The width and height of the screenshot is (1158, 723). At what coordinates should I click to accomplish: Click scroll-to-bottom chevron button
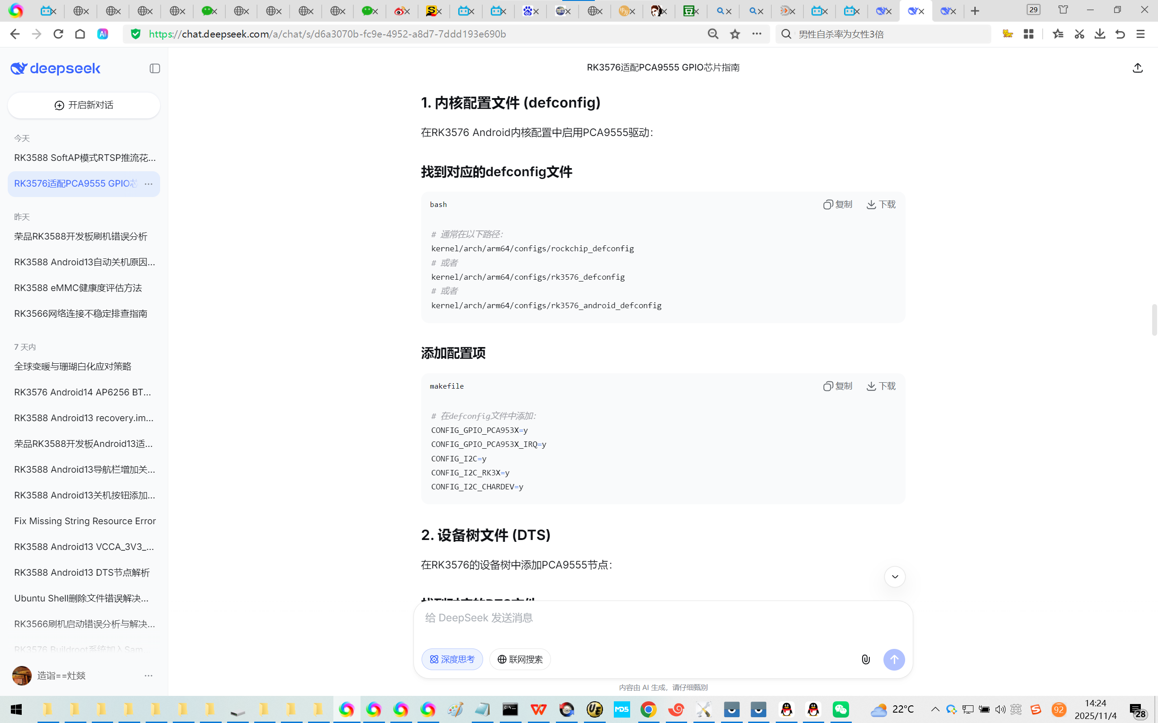pos(894,577)
